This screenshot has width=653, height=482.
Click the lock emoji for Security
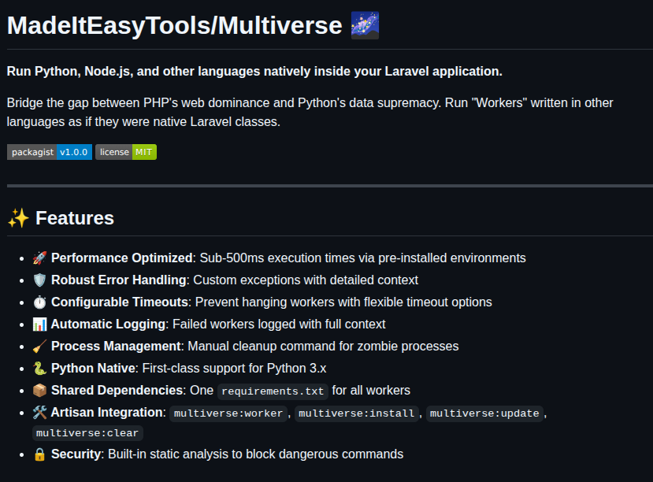click(x=39, y=454)
